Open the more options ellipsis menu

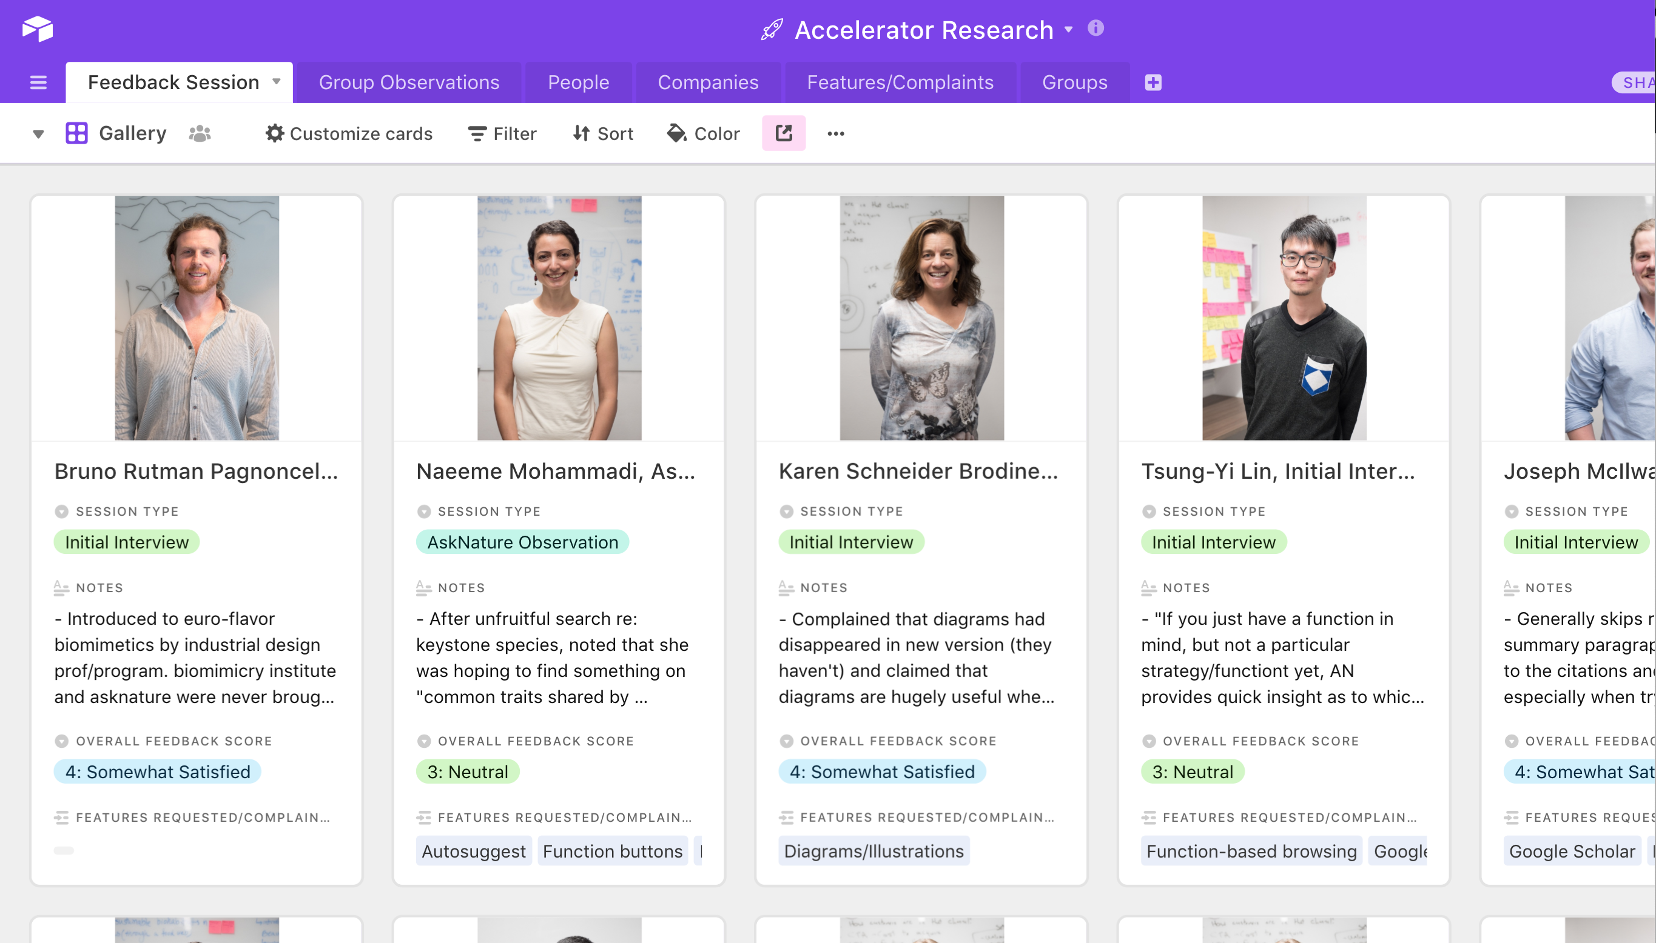[x=835, y=133]
